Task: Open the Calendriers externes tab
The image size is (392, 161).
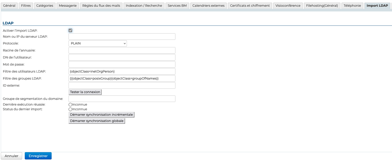Action: click(x=208, y=6)
